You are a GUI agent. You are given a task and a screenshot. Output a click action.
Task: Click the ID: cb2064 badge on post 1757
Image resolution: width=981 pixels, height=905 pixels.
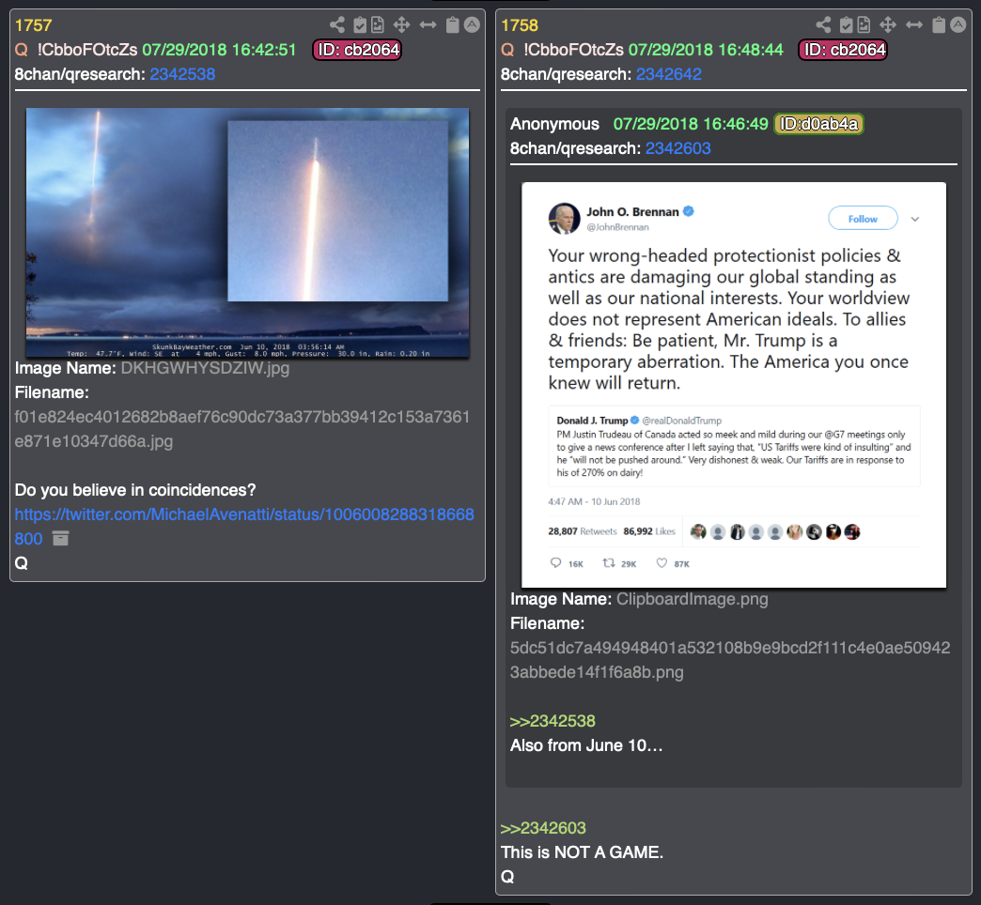click(357, 50)
